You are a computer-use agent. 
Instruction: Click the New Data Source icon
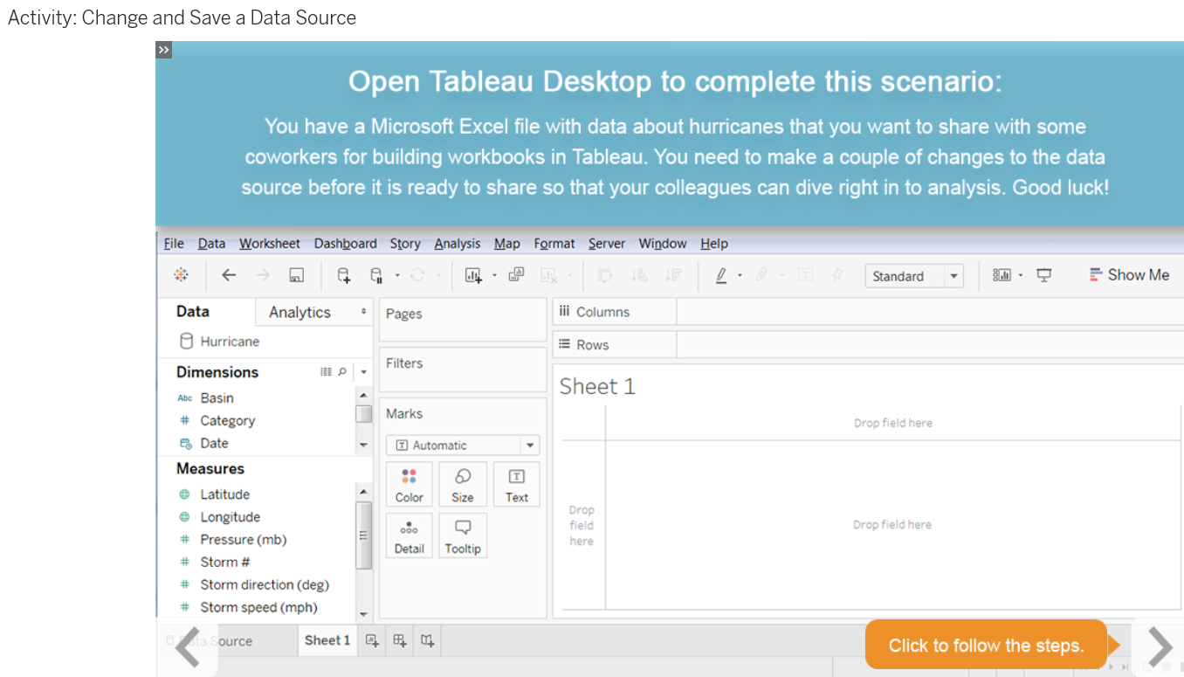click(344, 276)
